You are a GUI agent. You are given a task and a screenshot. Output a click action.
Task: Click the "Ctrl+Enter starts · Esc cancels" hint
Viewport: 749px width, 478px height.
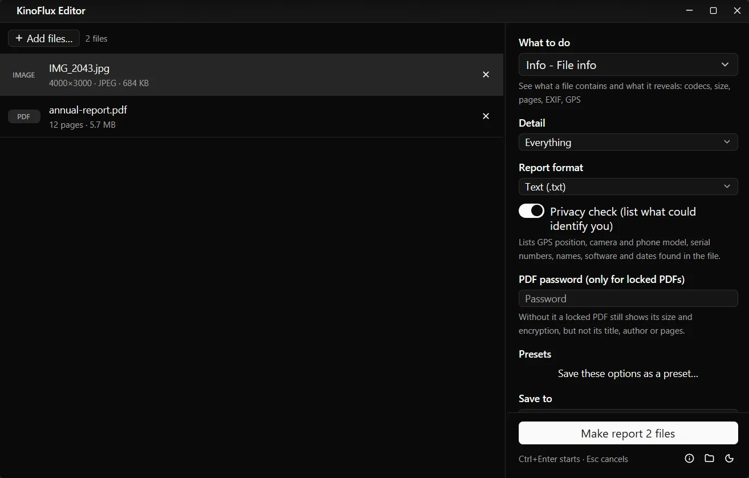tap(573, 459)
